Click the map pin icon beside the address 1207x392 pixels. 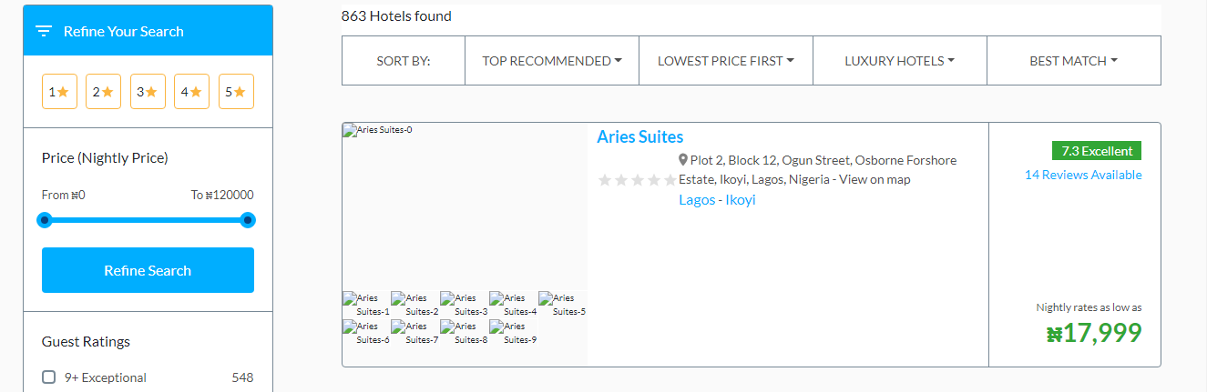[x=683, y=160]
